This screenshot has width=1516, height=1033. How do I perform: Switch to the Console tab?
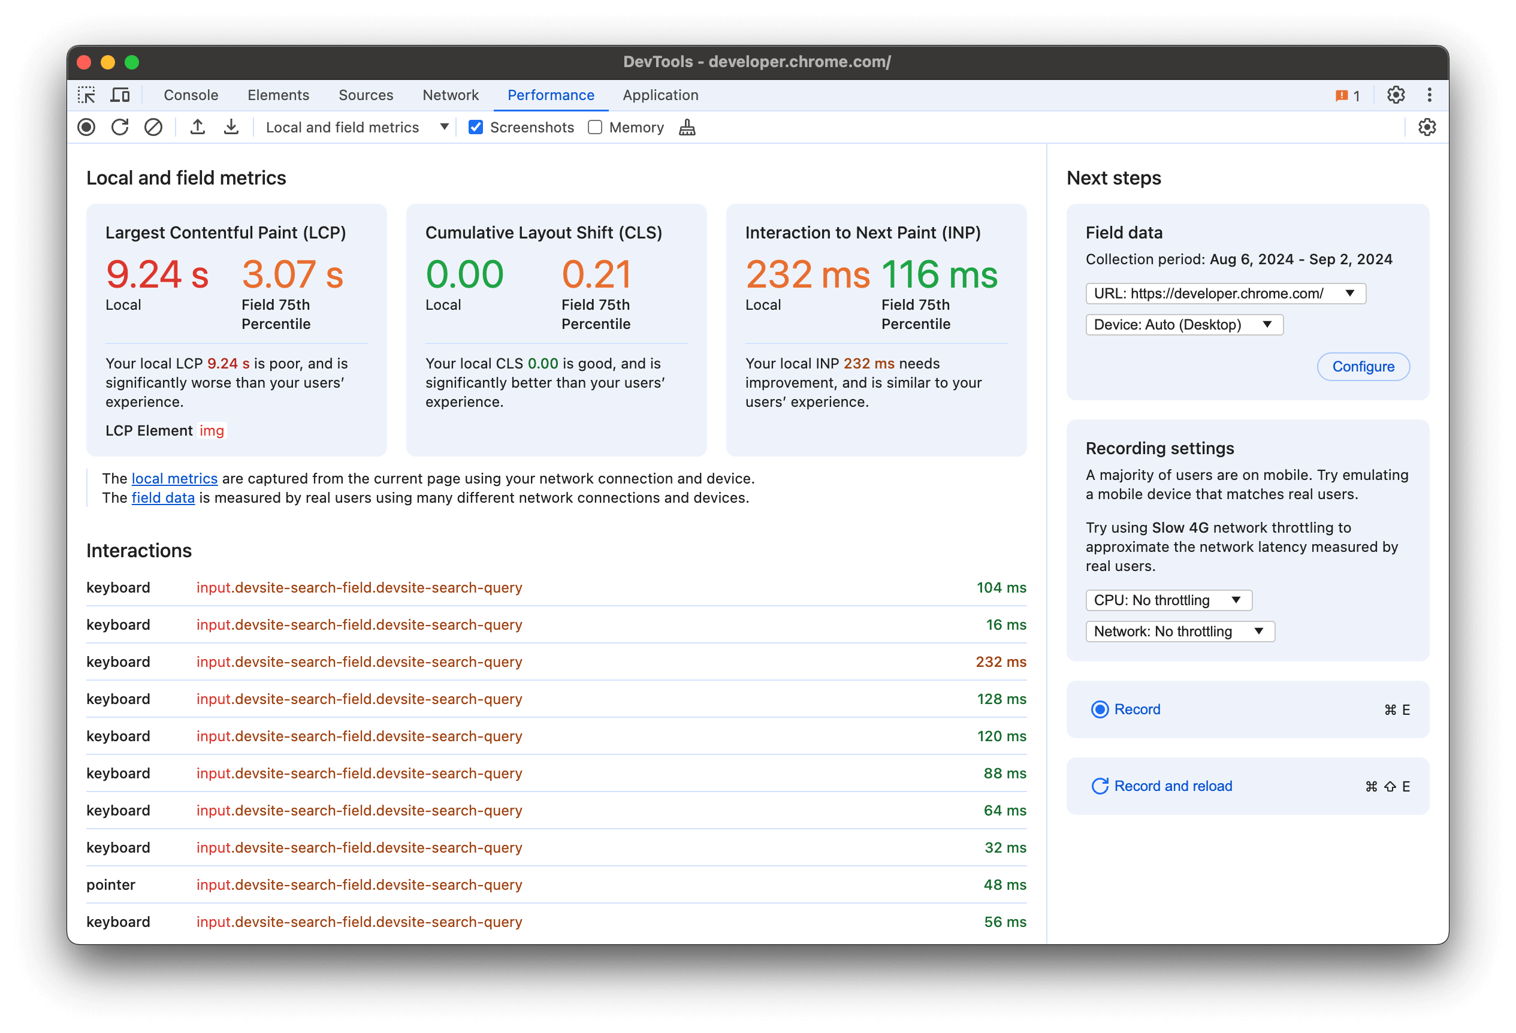coord(186,95)
